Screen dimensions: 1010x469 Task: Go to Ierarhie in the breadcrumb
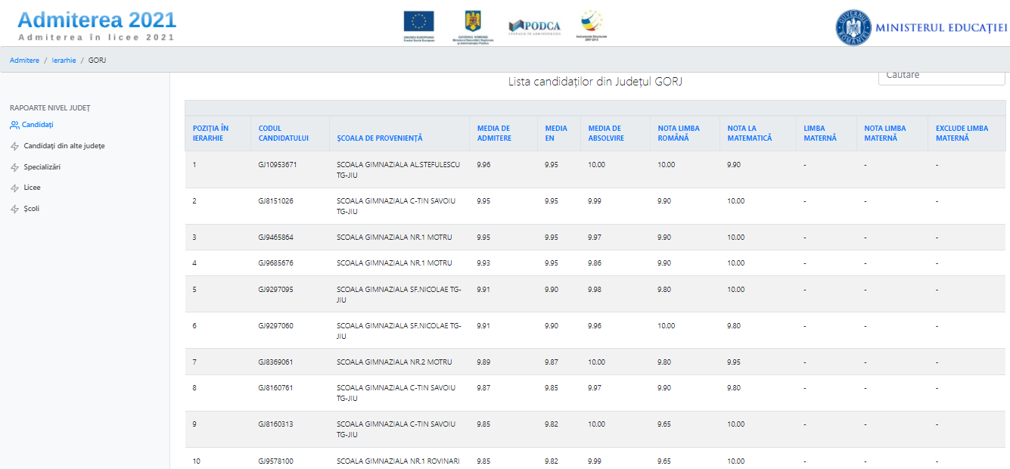point(64,61)
